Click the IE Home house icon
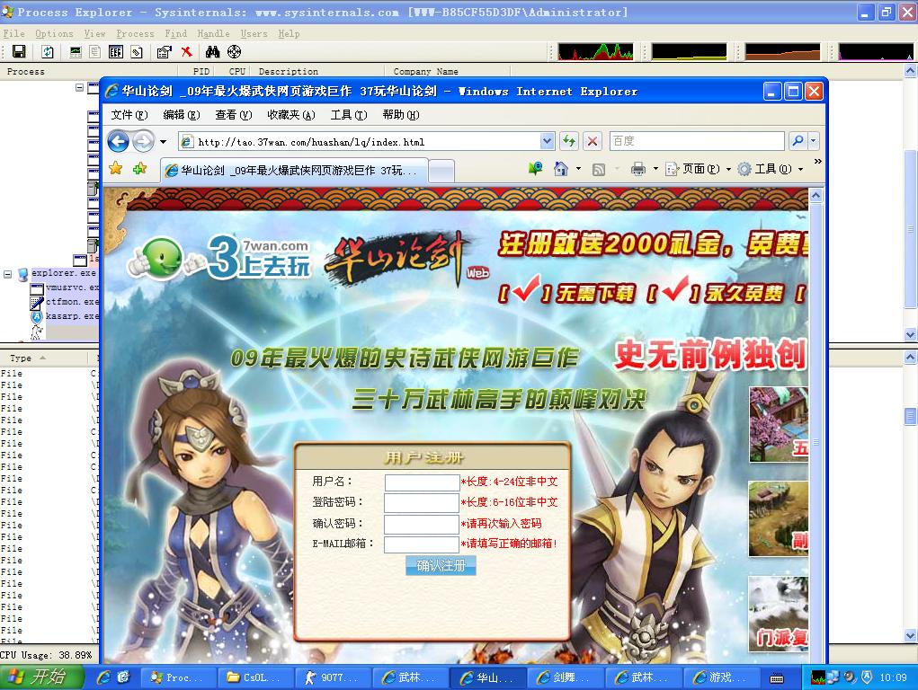Viewport: 918px width, 690px height. click(x=560, y=169)
